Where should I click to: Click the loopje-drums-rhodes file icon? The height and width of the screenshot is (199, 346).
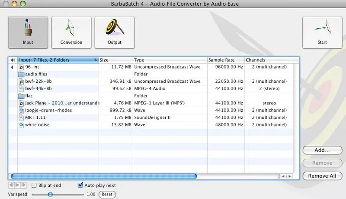tap(21, 110)
